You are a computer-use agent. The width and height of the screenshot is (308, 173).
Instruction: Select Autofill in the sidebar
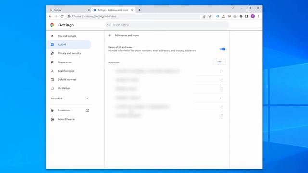[69, 45]
